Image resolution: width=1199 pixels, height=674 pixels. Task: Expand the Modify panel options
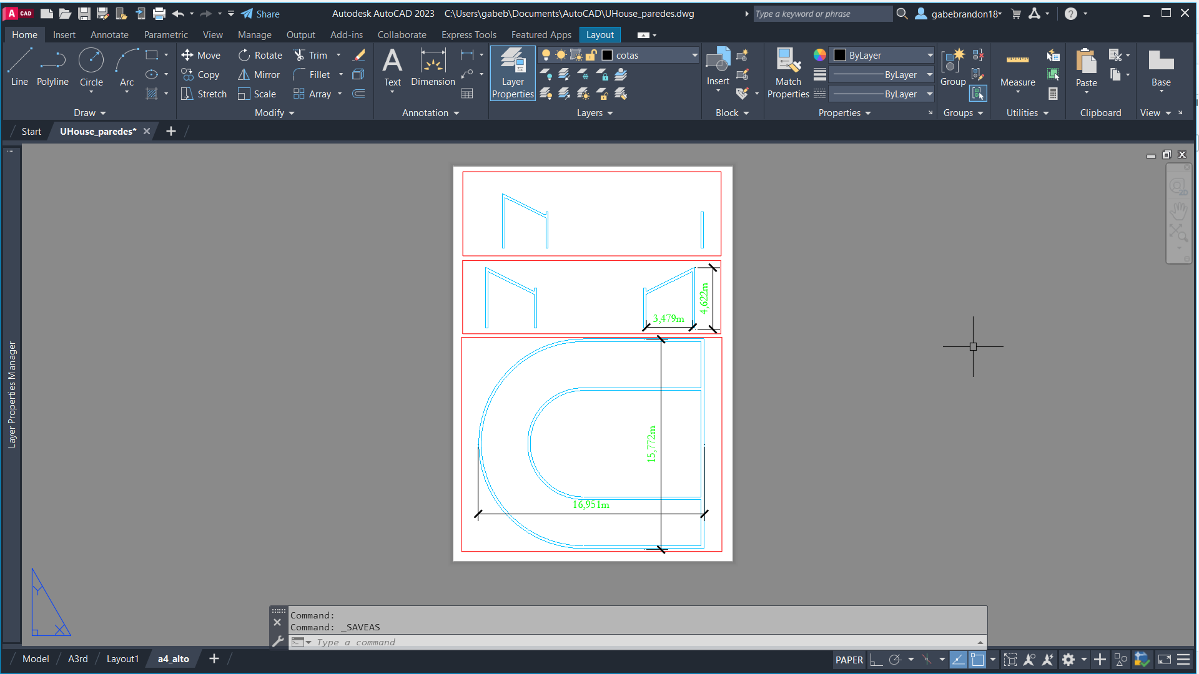click(274, 113)
